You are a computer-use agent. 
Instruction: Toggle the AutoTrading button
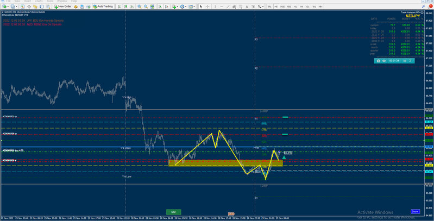pyautogui.click(x=103, y=7)
